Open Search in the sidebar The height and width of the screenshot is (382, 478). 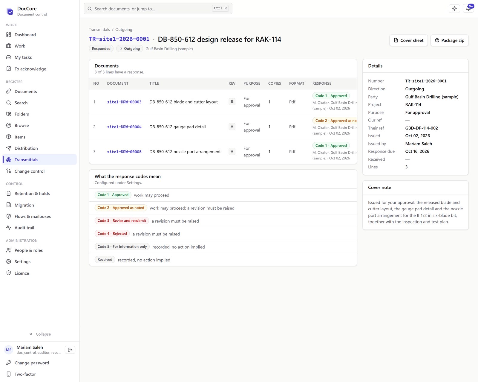[x=39, y=103]
